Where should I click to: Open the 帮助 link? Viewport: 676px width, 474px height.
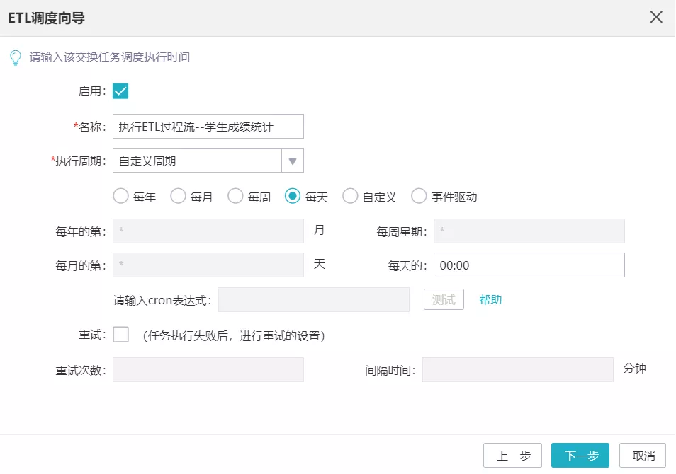pyautogui.click(x=490, y=300)
